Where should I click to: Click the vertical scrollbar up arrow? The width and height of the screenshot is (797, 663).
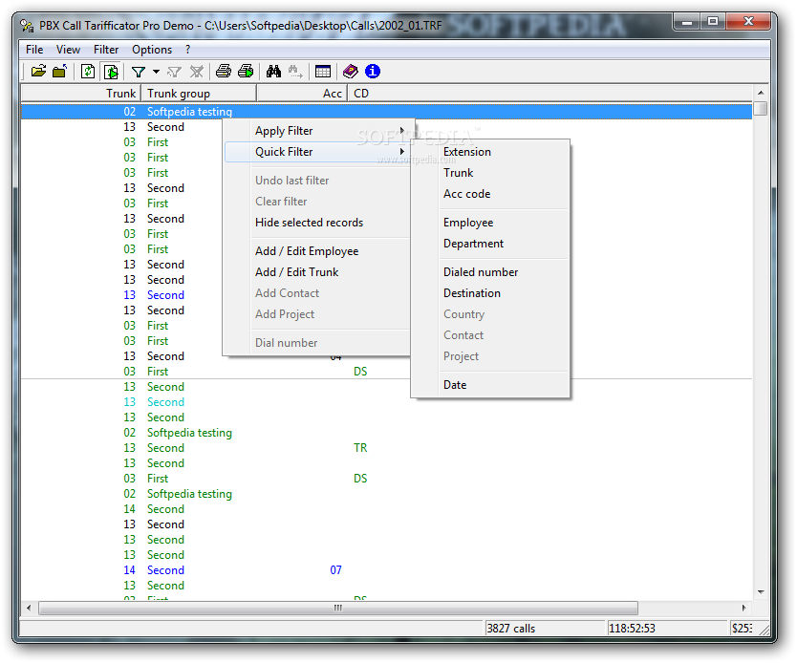(x=761, y=93)
